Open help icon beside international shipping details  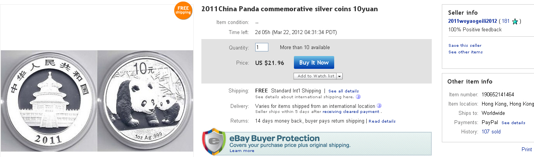click(x=358, y=97)
